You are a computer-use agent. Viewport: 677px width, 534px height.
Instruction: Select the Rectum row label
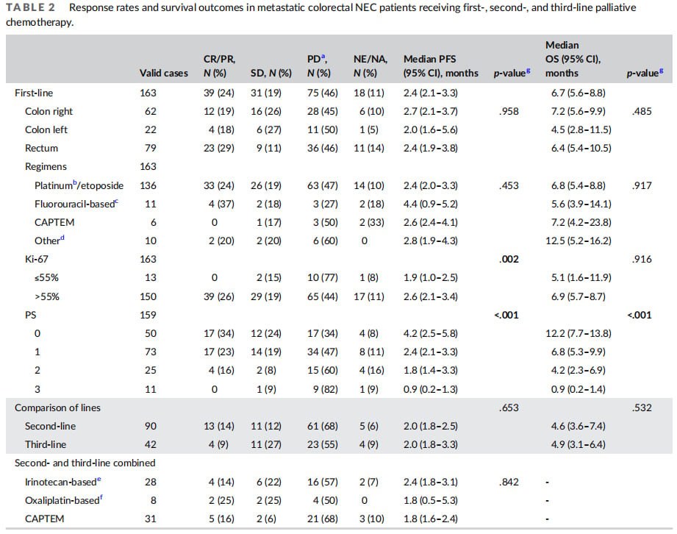41,148
